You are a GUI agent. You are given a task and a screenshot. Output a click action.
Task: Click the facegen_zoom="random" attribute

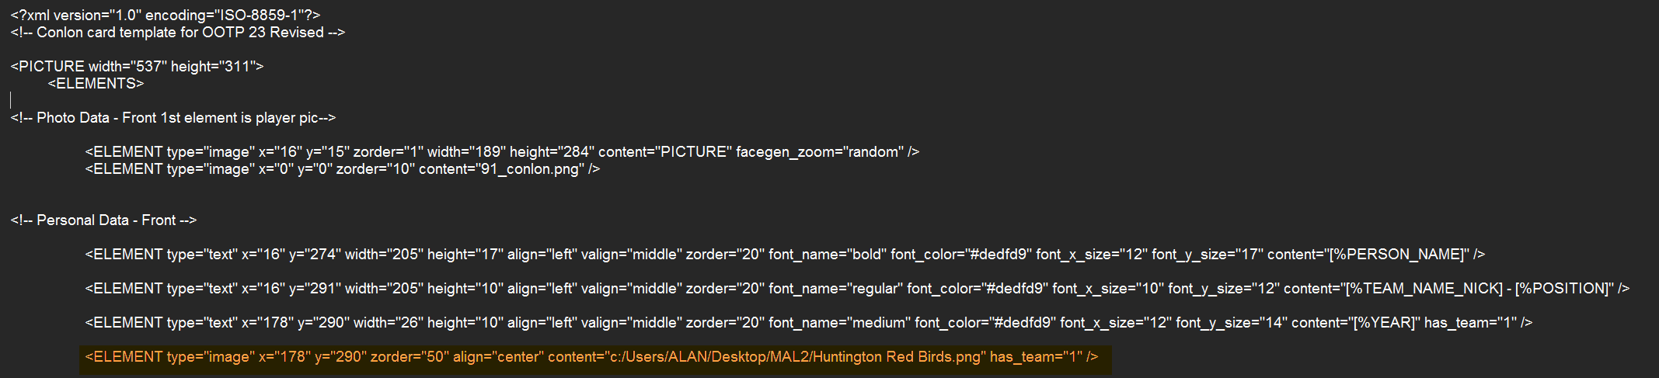pos(819,152)
